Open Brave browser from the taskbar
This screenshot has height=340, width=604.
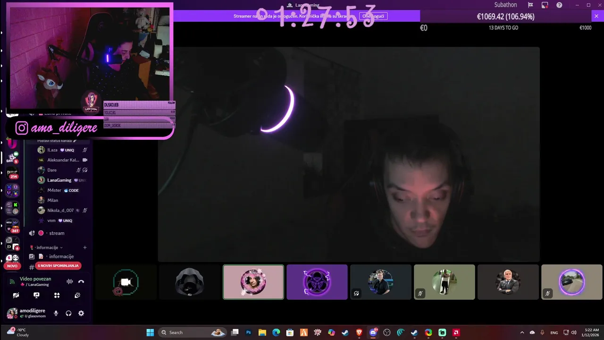(x=359, y=332)
